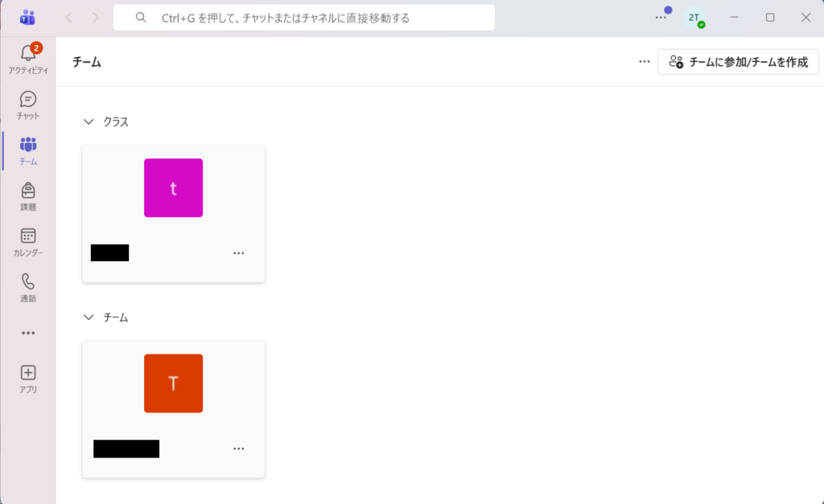Image resolution: width=824 pixels, height=504 pixels.
Task: Open the カレンダー view
Action: pos(28,240)
